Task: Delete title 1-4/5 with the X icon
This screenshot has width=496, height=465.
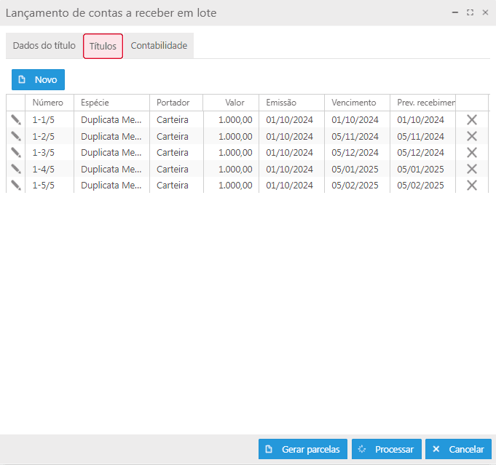Action: tap(472, 169)
